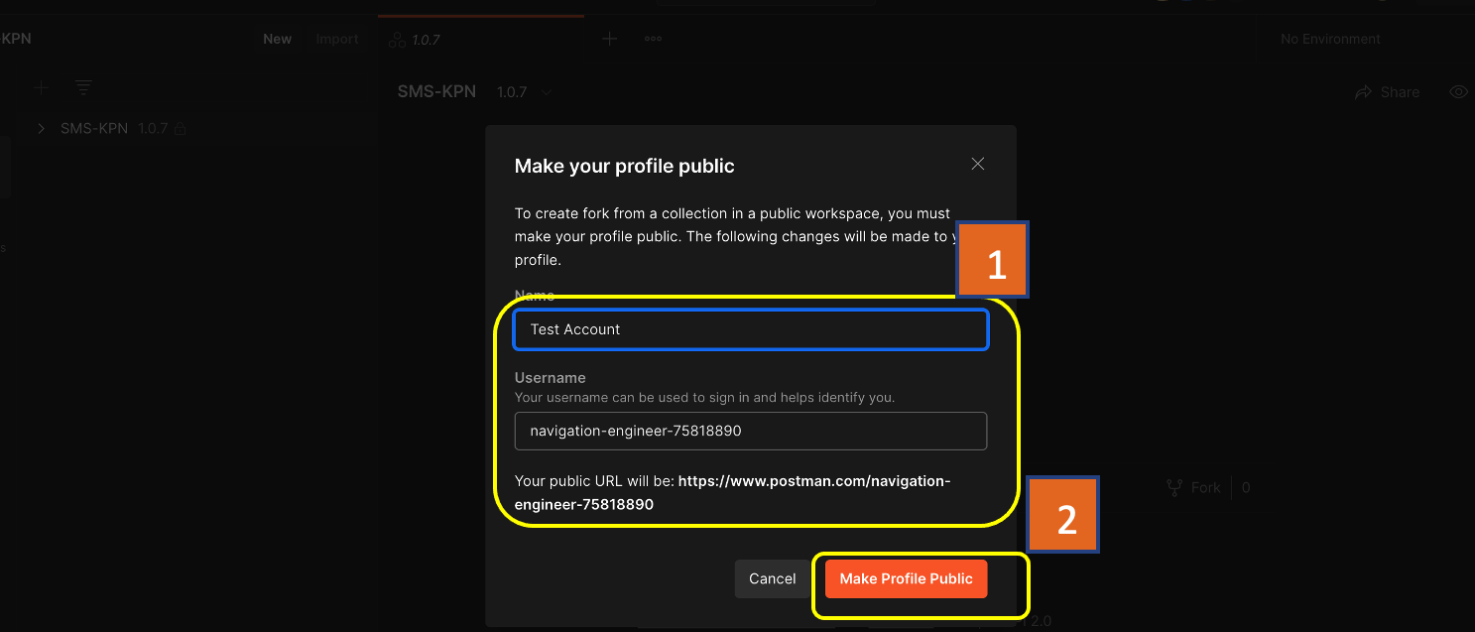Expand the 1.0.7 version dropdown arrow
Screen dimensions: 1475x632
[x=546, y=91]
